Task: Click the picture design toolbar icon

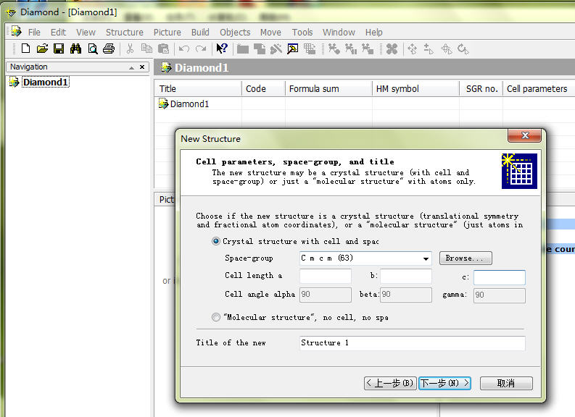Action: [293, 49]
